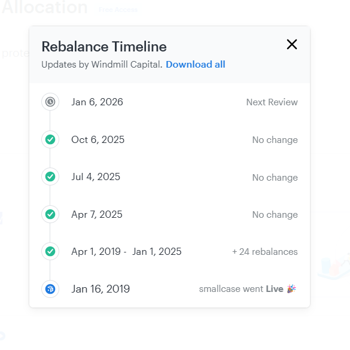This screenshot has height=350, width=350.
Task: Select the Rebalance Timeline heading
Action: pos(104,47)
